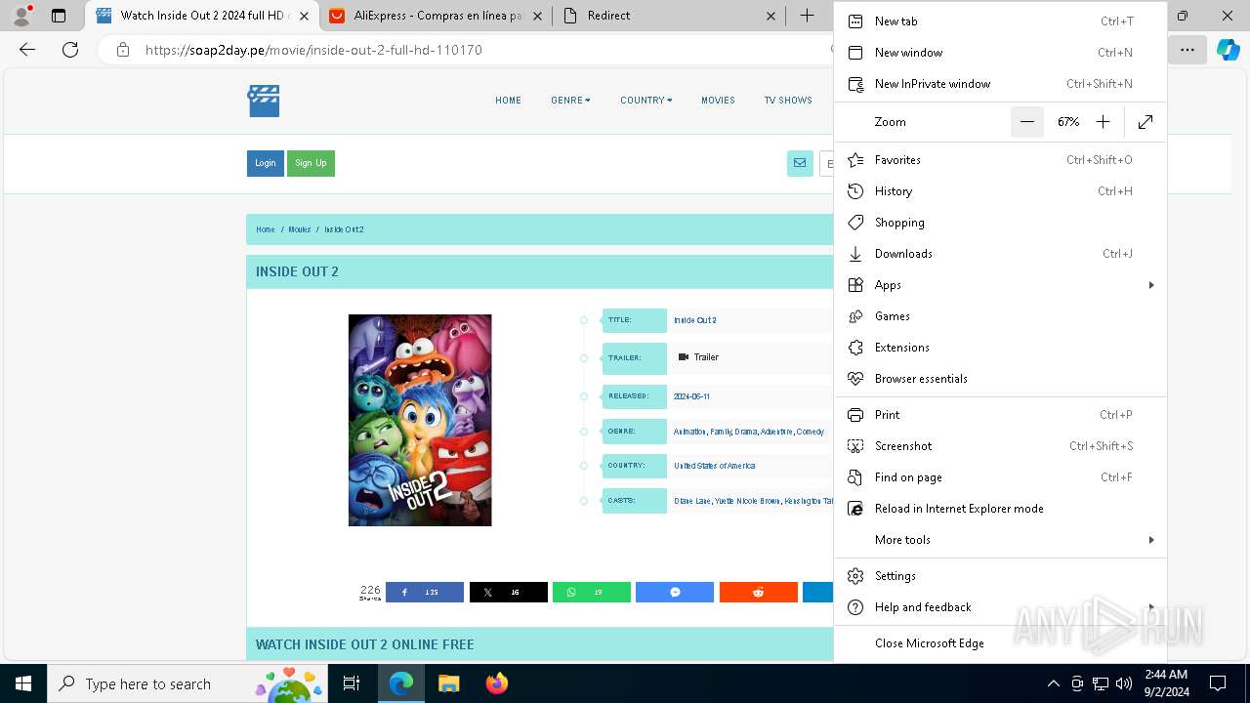Launch Firefox from the taskbar
This screenshot has height=703, width=1250.
coord(496,683)
